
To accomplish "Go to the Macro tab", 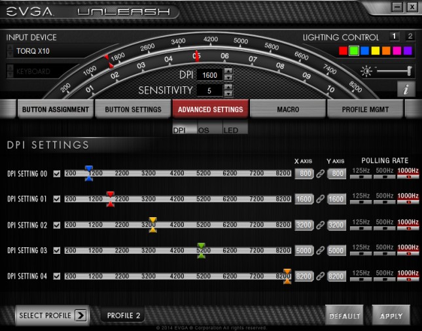I will click(288, 109).
